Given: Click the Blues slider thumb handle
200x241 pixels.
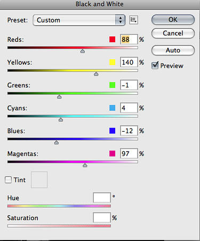Looking at the screenshot, I should click(57, 142).
